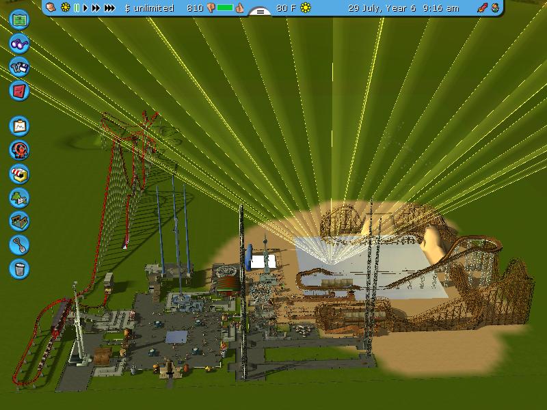Open the park management graph clipboard
Screen dimensions: 547x410
19,126
